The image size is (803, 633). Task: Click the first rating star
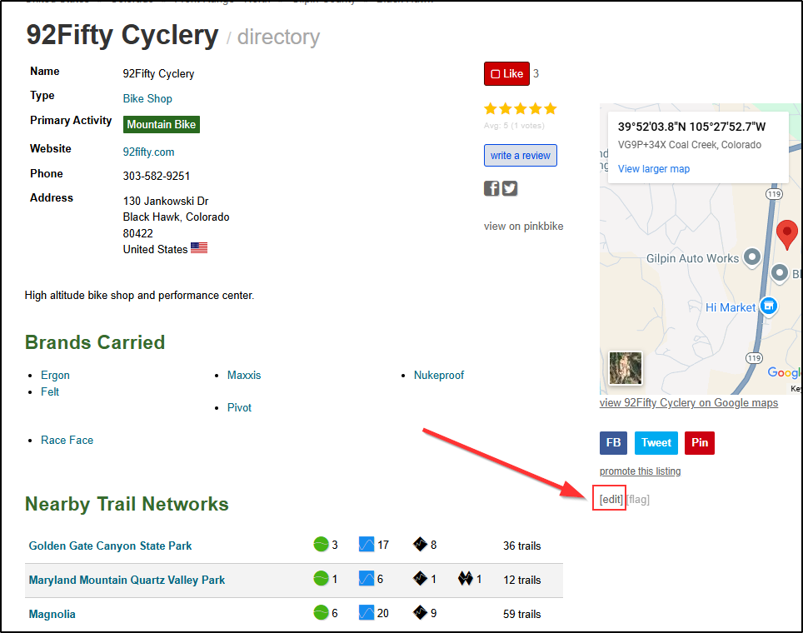click(x=490, y=108)
